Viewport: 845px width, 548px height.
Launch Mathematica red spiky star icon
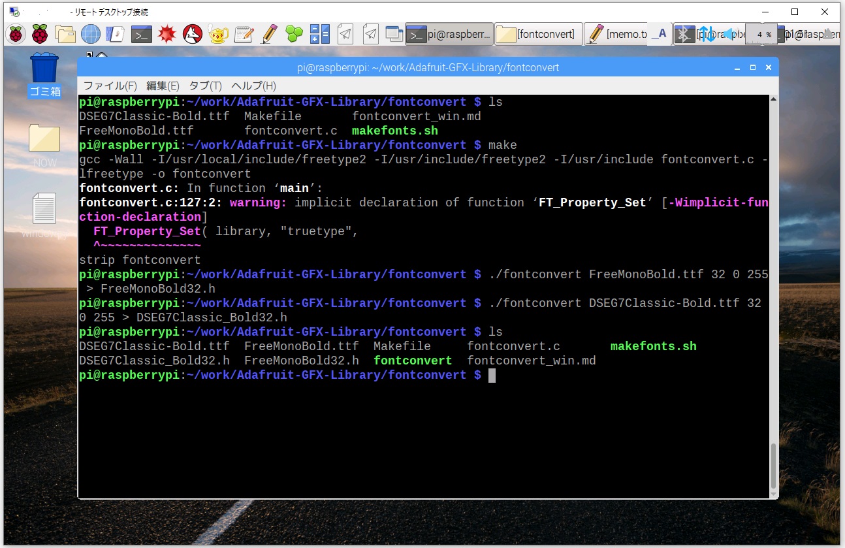click(167, 34)
